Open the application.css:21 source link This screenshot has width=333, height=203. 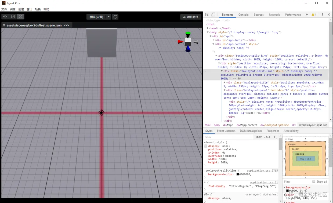pyautogui.click(x=264, y=183)
